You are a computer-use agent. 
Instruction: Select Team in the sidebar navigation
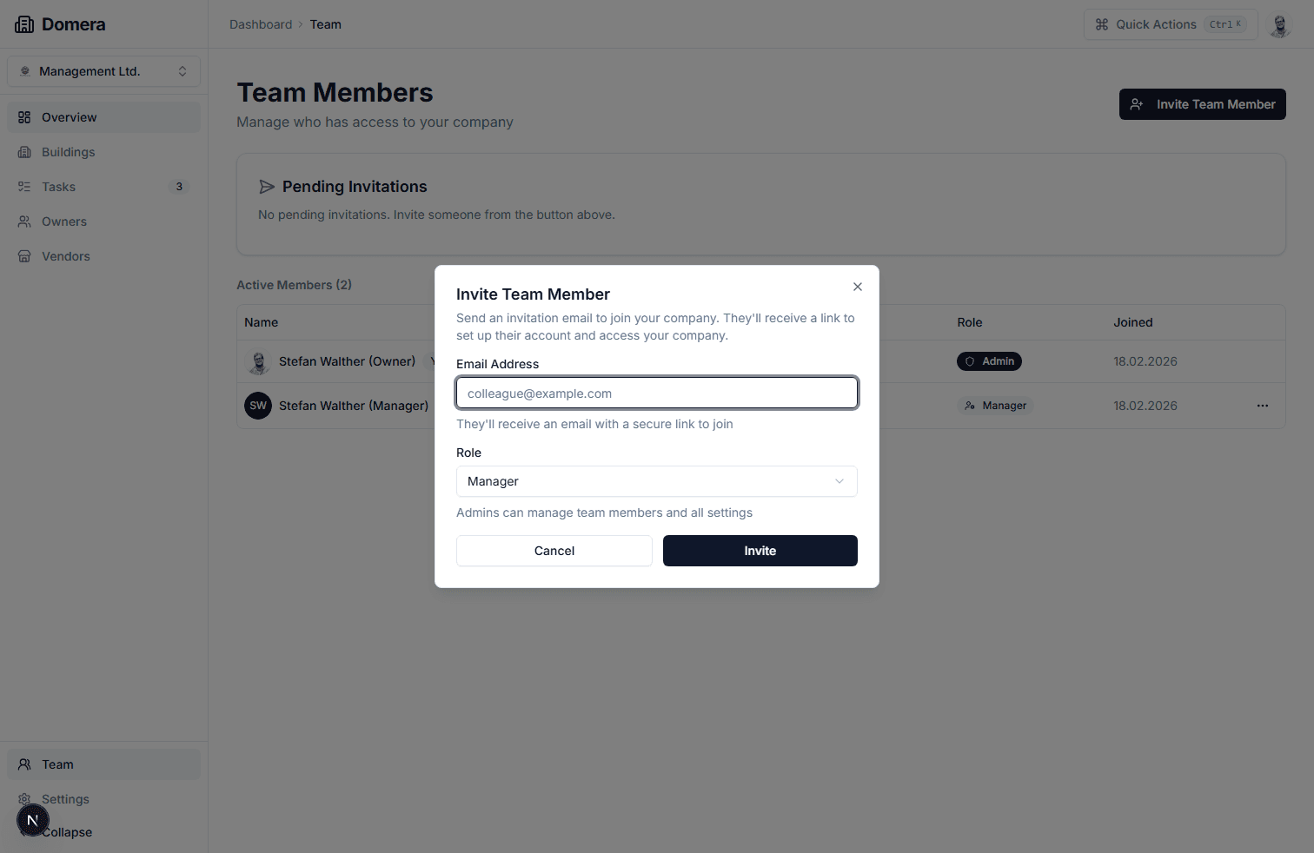(x=57, y=764)
